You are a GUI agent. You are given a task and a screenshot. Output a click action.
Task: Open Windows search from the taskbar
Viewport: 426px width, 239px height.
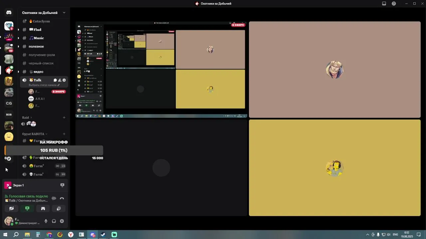16,235
